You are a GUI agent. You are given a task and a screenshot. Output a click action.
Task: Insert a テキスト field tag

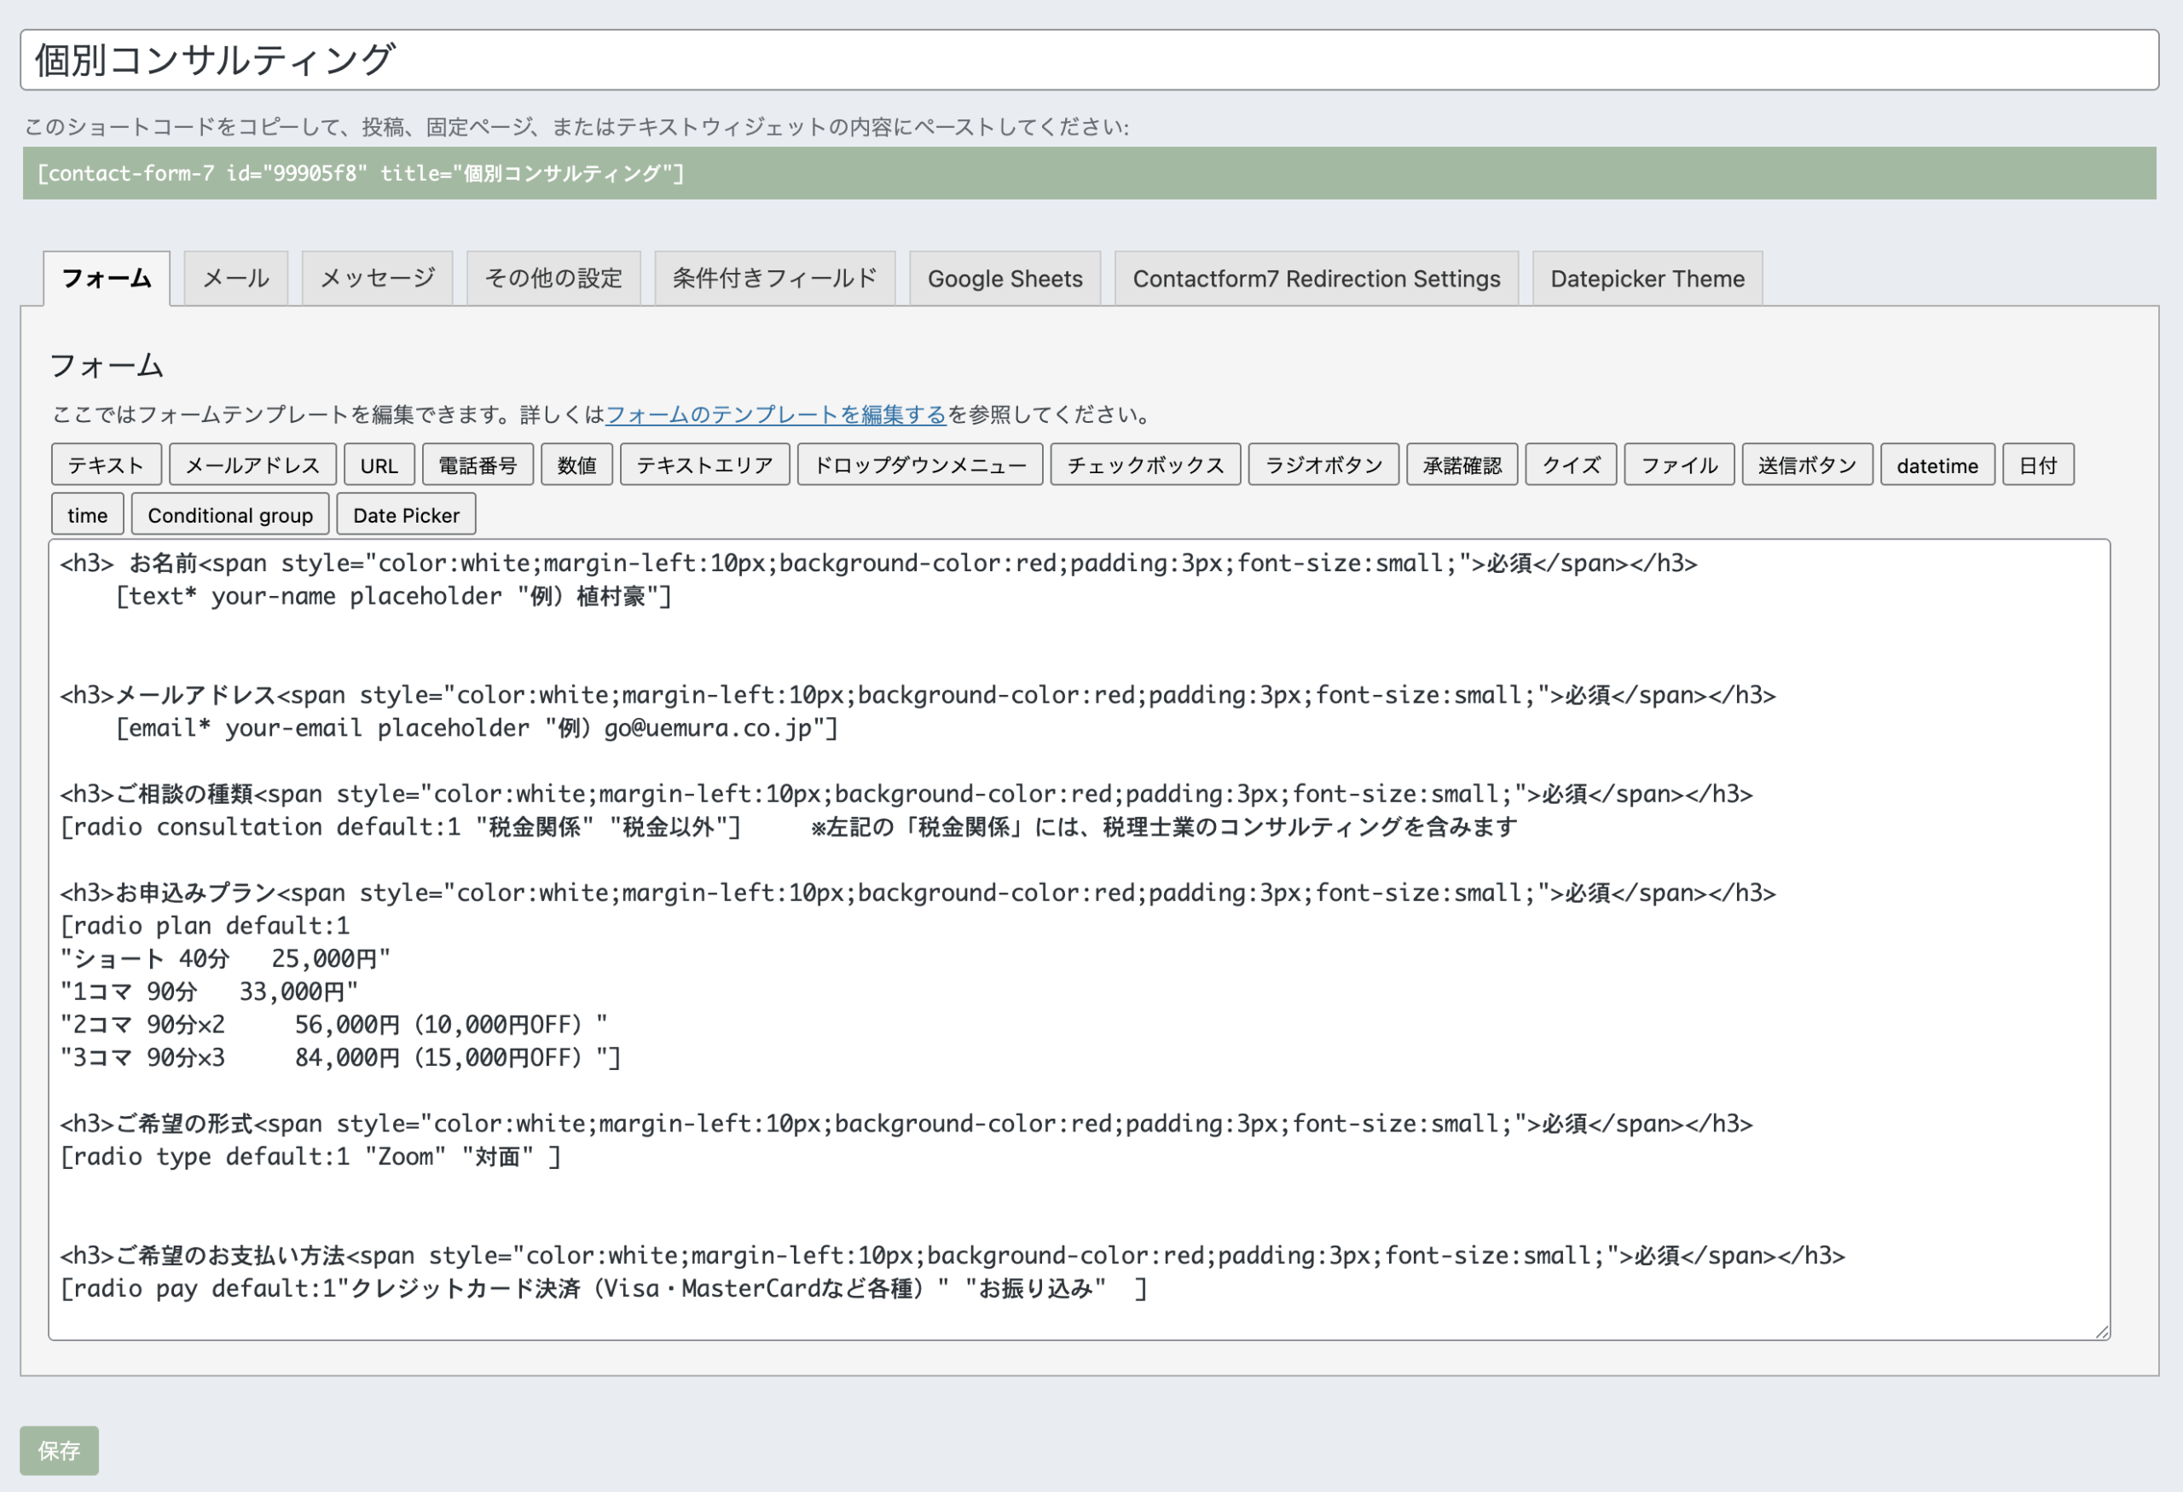(x=106, y=465)
